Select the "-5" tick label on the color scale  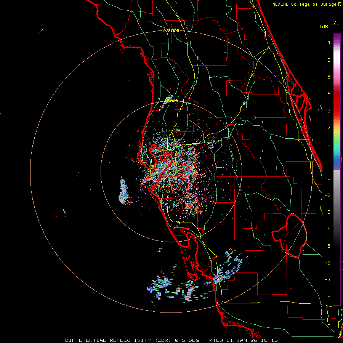click(x=327, y=246)
